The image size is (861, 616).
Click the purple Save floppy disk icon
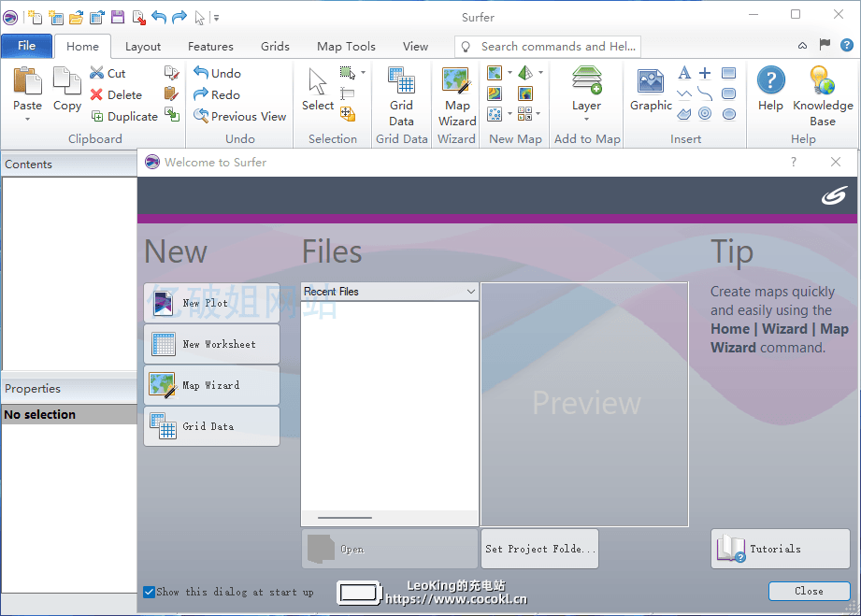[118, 18]
